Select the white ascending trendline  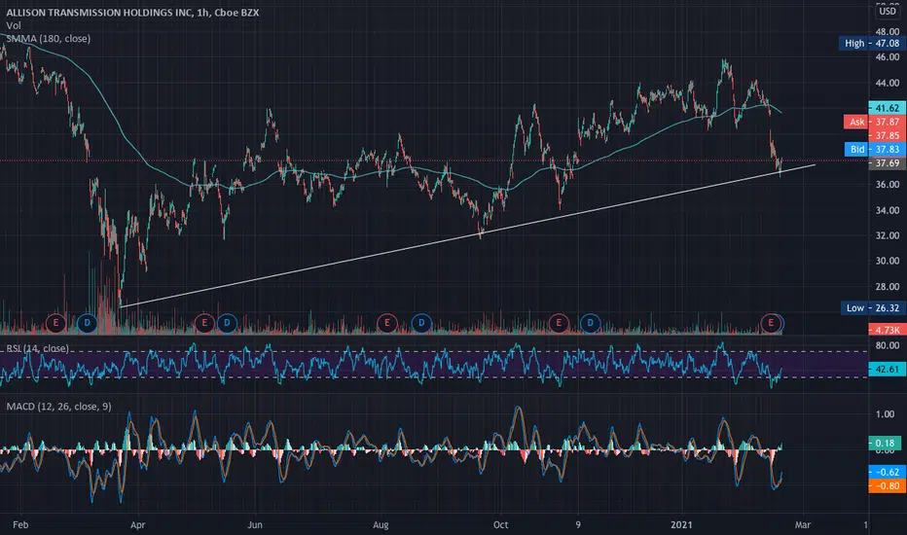[x=467, y=236]
